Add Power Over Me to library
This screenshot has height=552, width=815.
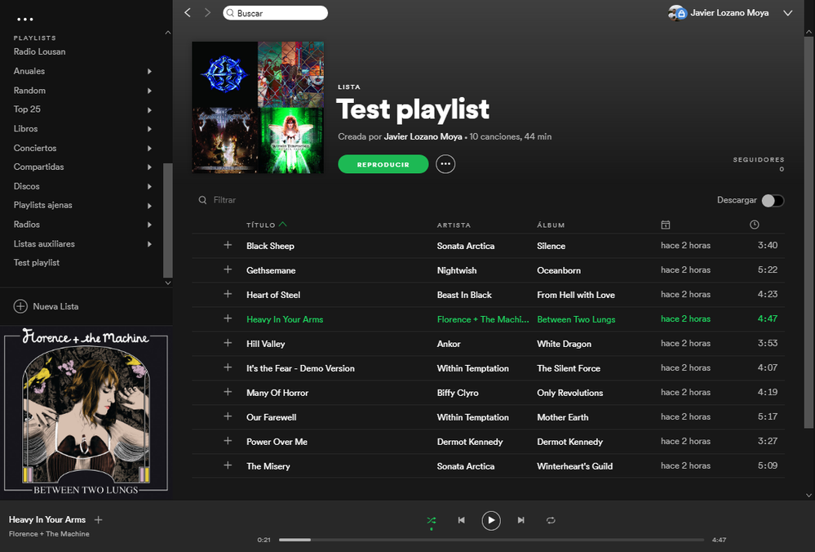[x=228, y=441]
